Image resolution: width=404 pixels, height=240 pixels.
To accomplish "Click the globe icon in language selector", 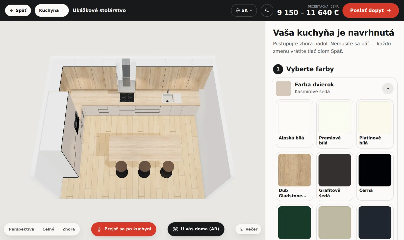I will pos(238,10).
